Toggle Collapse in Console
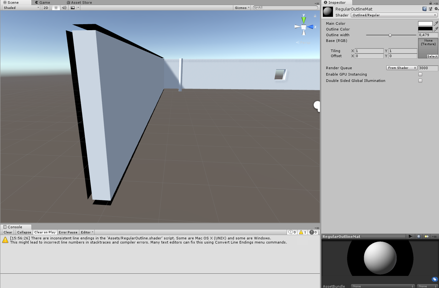This screenshot has width=439, height=288. pyautogui.click(x=24, y=232)
